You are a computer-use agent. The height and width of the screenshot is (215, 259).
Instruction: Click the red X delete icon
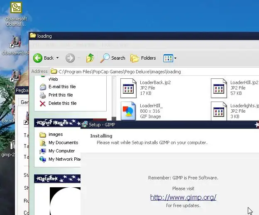coord(43,104)
